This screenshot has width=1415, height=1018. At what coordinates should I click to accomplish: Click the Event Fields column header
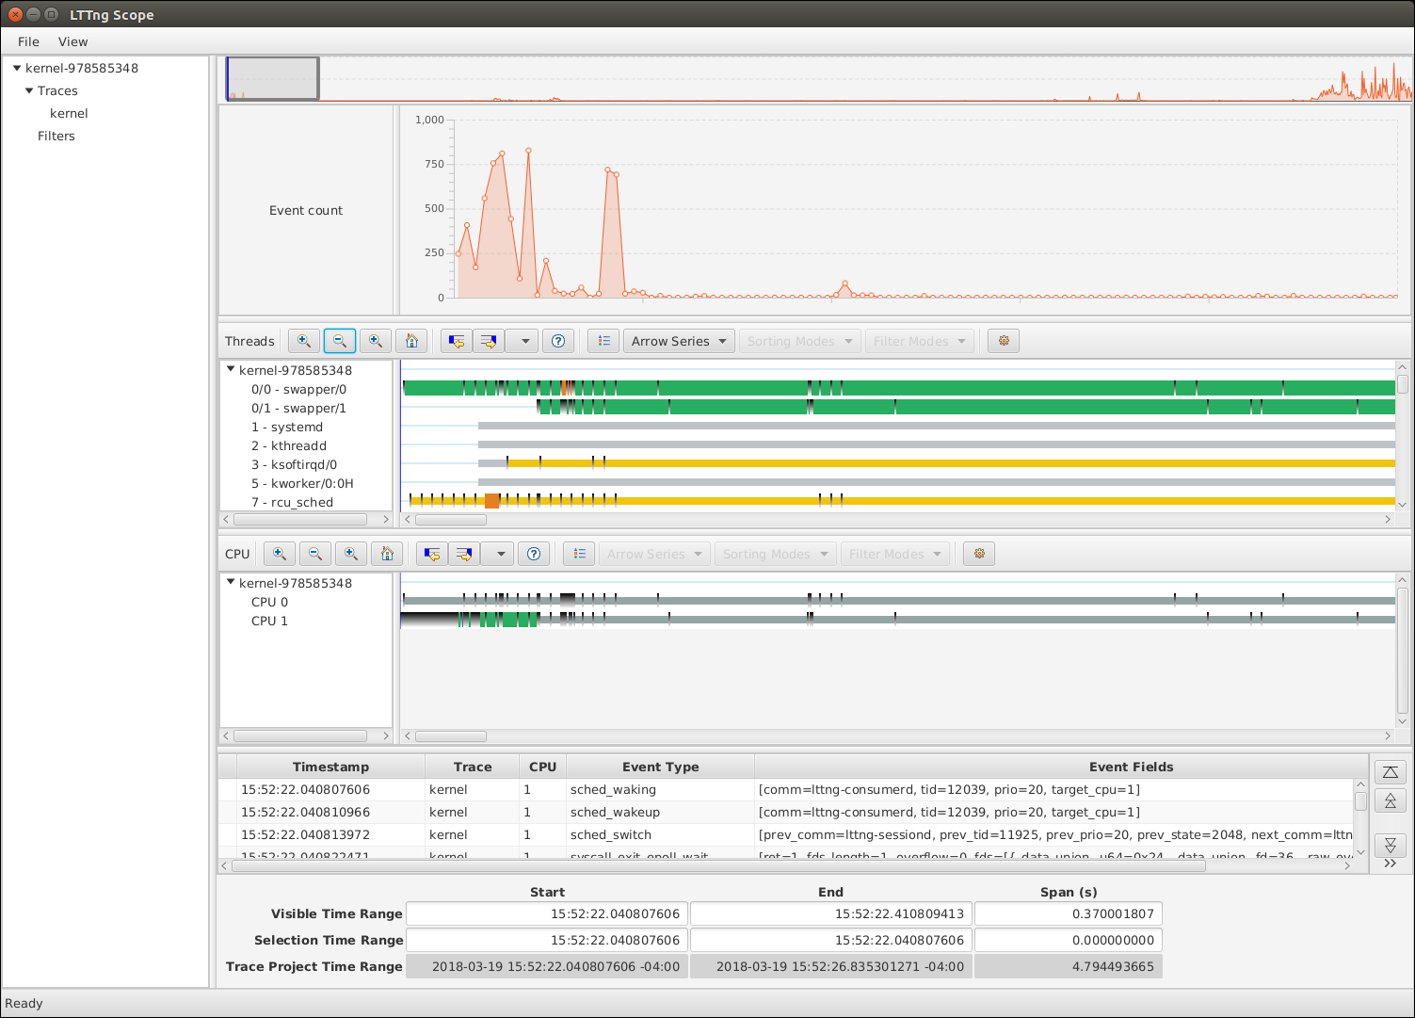(x=1061, y=767)
